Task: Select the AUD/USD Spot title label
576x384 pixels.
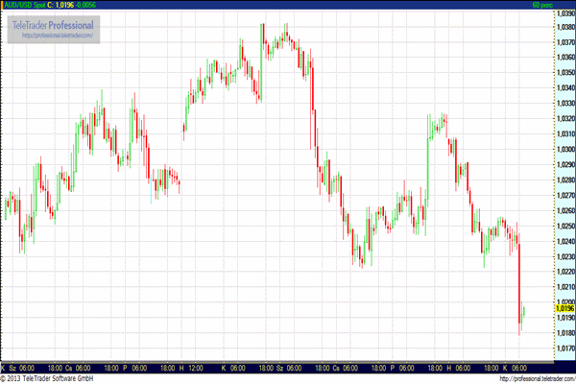Action: [x=25, y=5]
